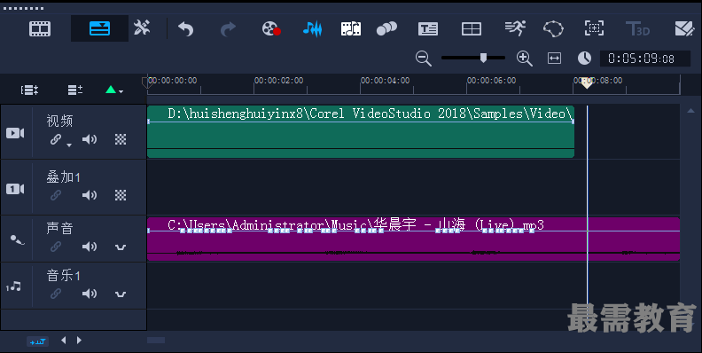Open the Record/Capture option
The height and width of the screenshot is (353, 702).
(x=271, y=28)
